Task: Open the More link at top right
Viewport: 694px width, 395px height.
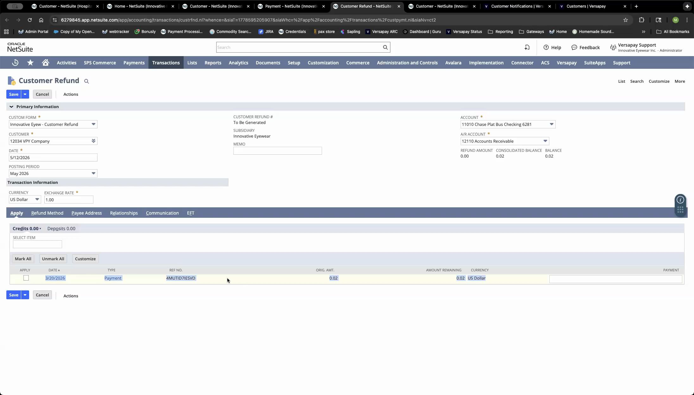Action: tap(680, 81)
